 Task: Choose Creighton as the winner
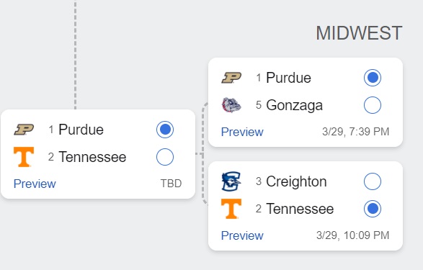(373, 181)
